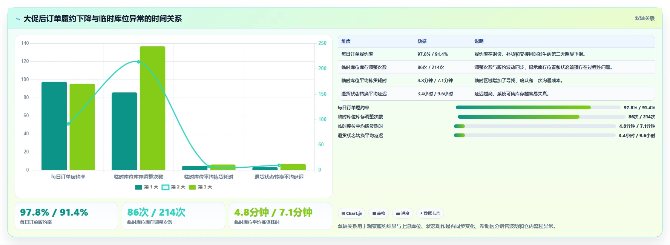Click right axis tick 200
Viewport: 670px width, 245px height.
tap(322, 69)
